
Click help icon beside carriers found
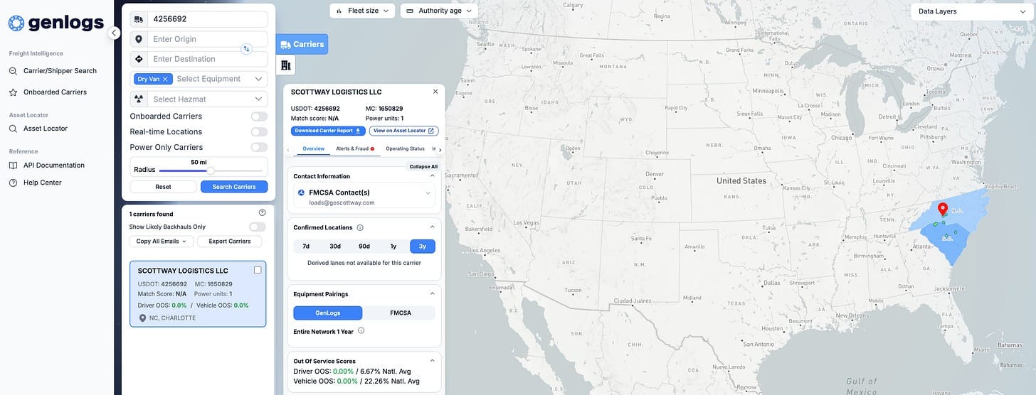click(262, 212)
